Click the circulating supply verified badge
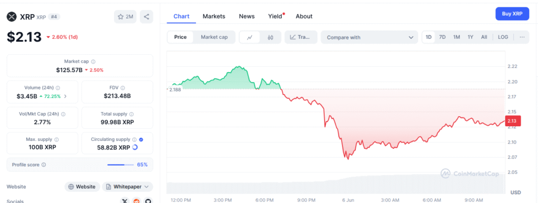Image resolution: width=538 pixels, height=203 pixels. (x=141, y=139)
